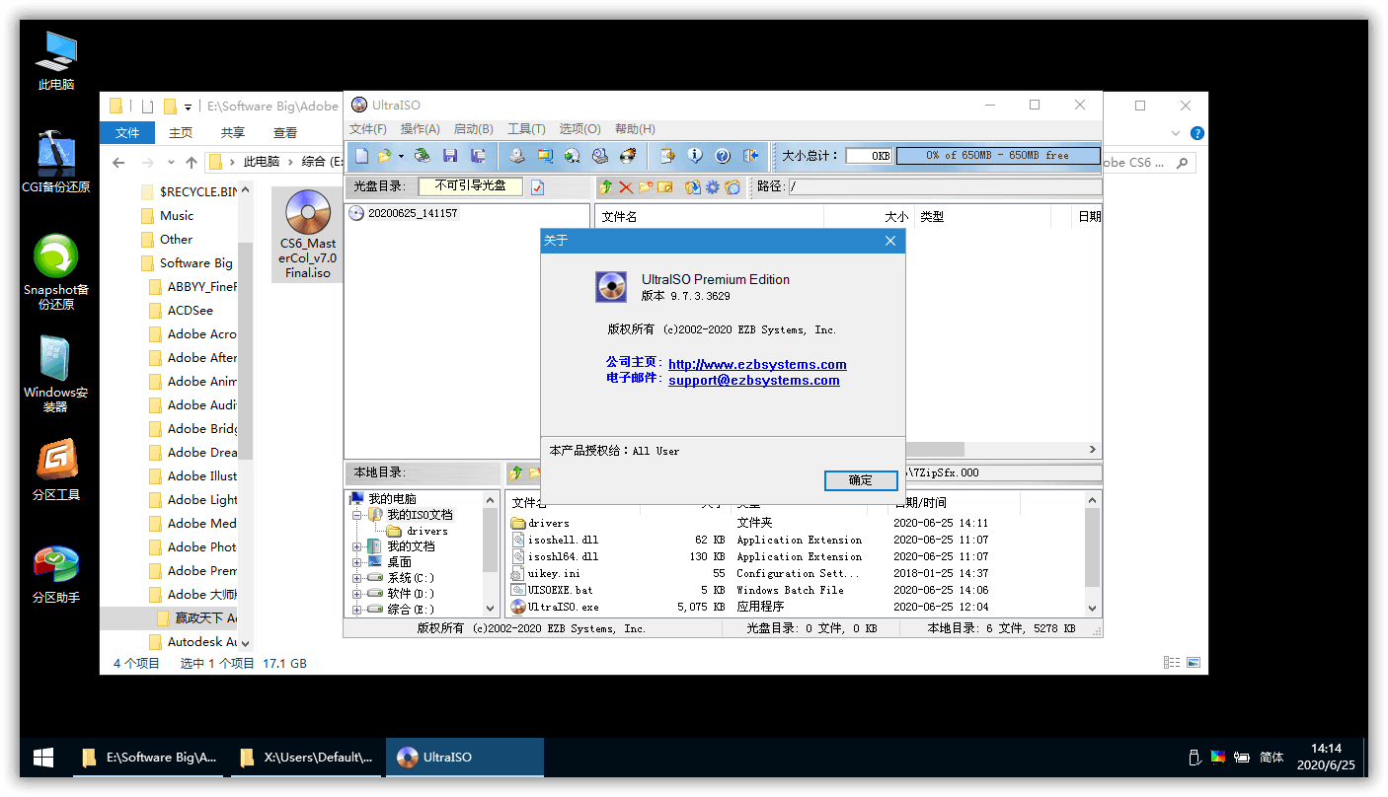
Task: Click the 650MB capacity progress bar
Action: 997,155
